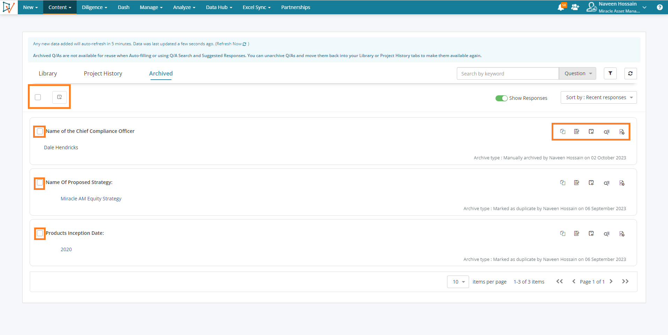Click the Dale Hendricks response text

[61, 147]
